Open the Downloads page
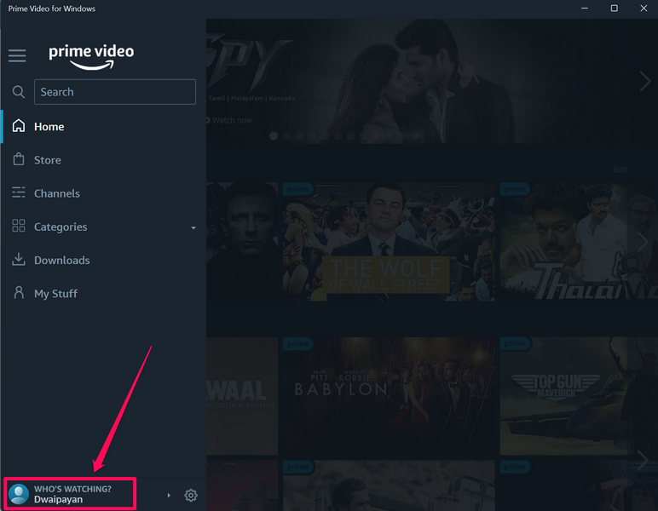Viewport: 658px width, 511px height. click(61, 261)
